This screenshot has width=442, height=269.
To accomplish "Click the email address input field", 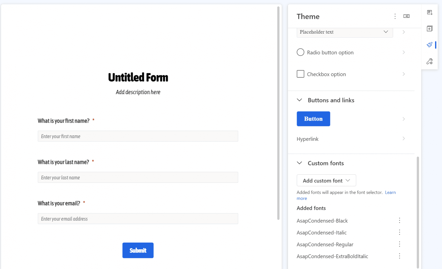I will coord(138,218).
